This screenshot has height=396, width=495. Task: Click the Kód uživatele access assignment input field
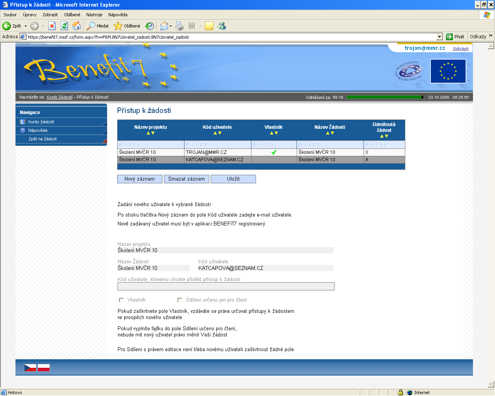point(226,286)
